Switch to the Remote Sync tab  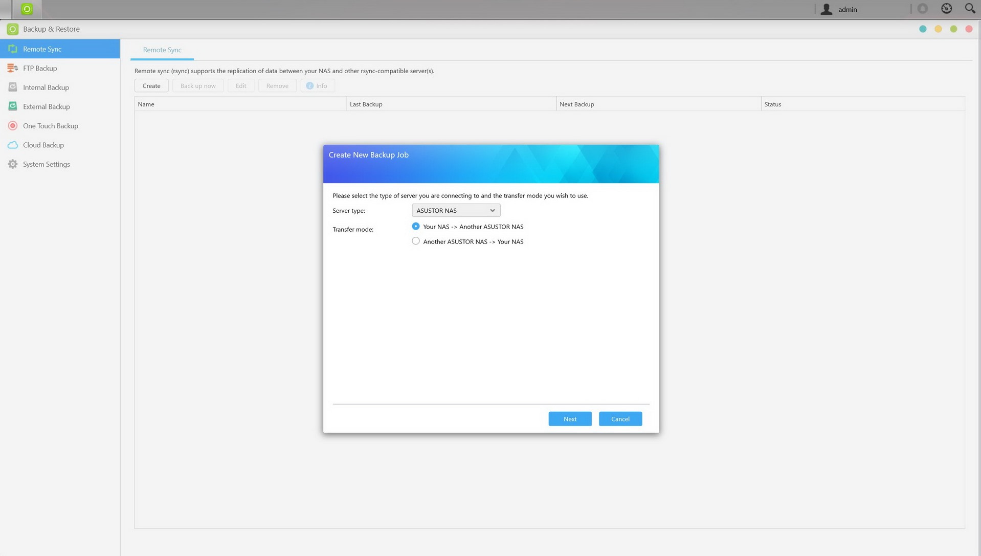click(162, 50)
